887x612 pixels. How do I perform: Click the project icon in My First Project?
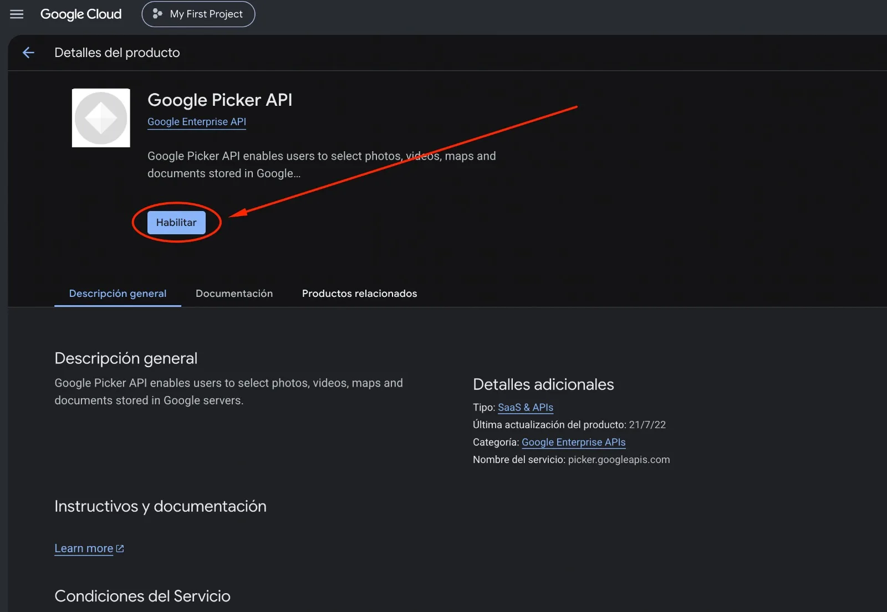pos(157,14)
